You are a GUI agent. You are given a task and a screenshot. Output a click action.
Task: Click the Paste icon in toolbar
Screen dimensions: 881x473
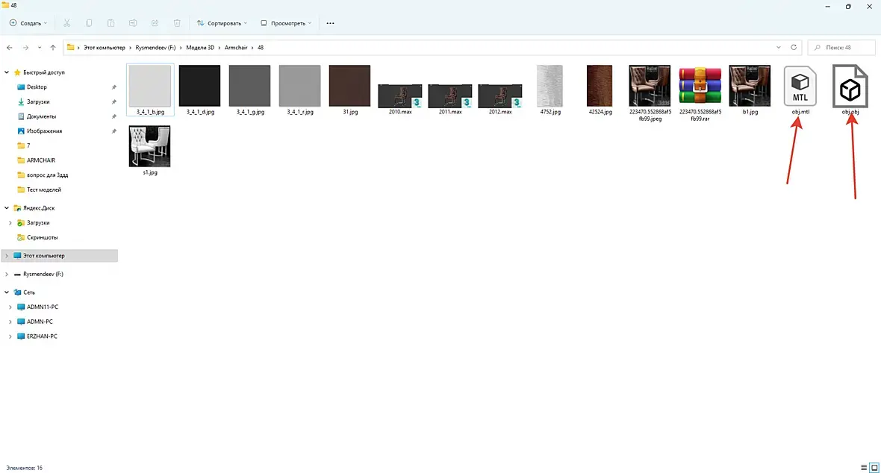pyautogui.click(x=110, y=23)
